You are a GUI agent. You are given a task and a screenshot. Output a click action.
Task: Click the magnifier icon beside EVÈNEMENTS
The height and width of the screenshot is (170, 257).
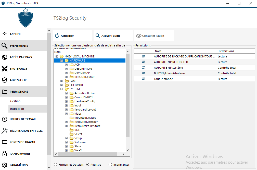coord(5,46)
